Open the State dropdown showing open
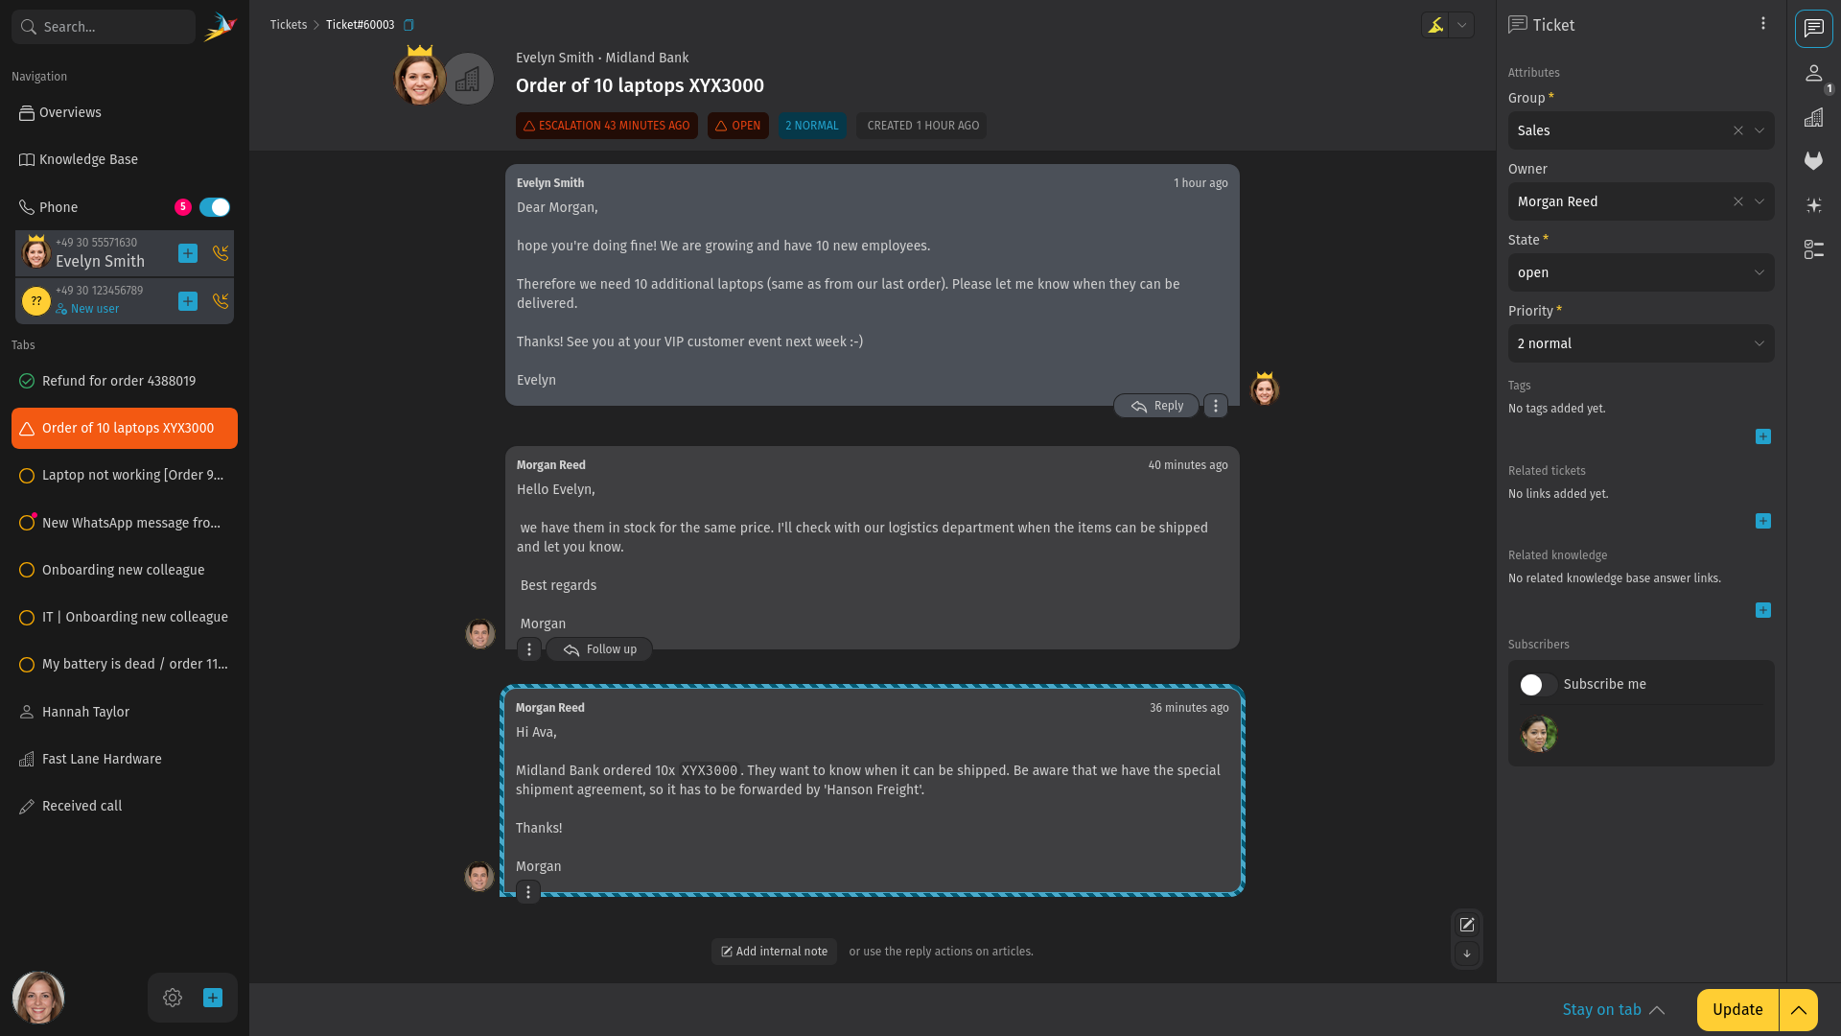1841x1036 pixels. point(1641,272)
